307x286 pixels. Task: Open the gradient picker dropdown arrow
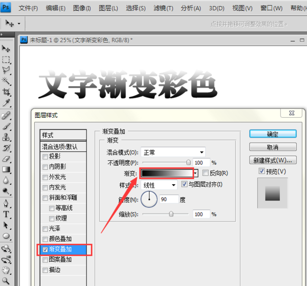[195, 173]
